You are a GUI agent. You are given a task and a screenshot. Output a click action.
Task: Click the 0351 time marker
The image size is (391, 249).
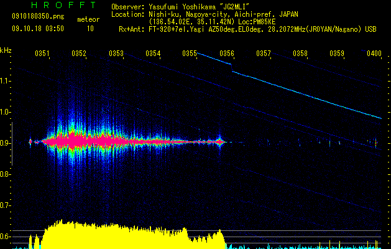pyautogui.click(x=42, y=54)
